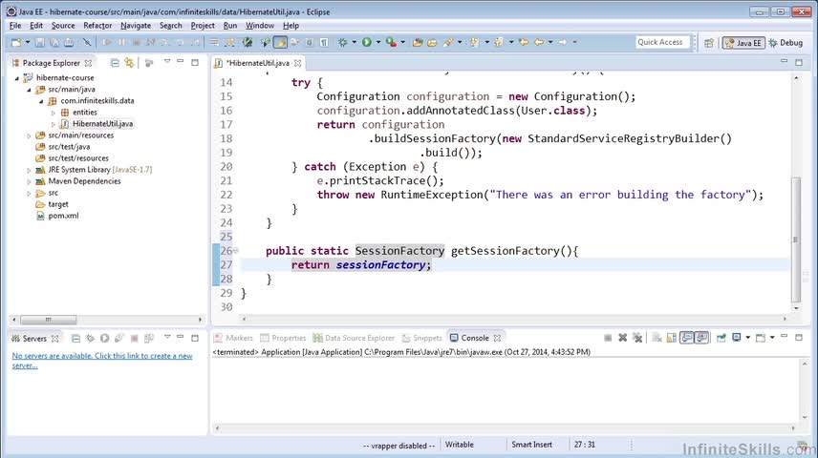Image resolution: width=818 pixels, height=458 pixels.
Task: Switch to the Properties tab
Action: point(283,338)
